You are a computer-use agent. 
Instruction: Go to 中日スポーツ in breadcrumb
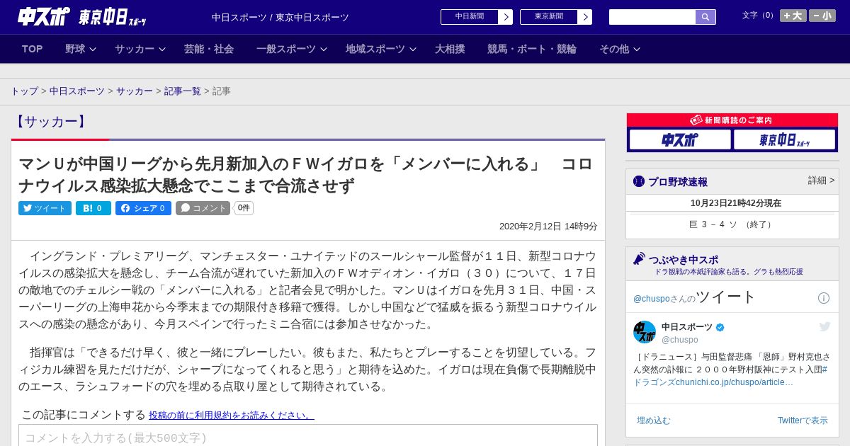tap(77, 91)
